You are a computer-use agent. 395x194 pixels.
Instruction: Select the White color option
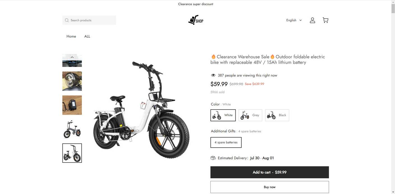223,115
